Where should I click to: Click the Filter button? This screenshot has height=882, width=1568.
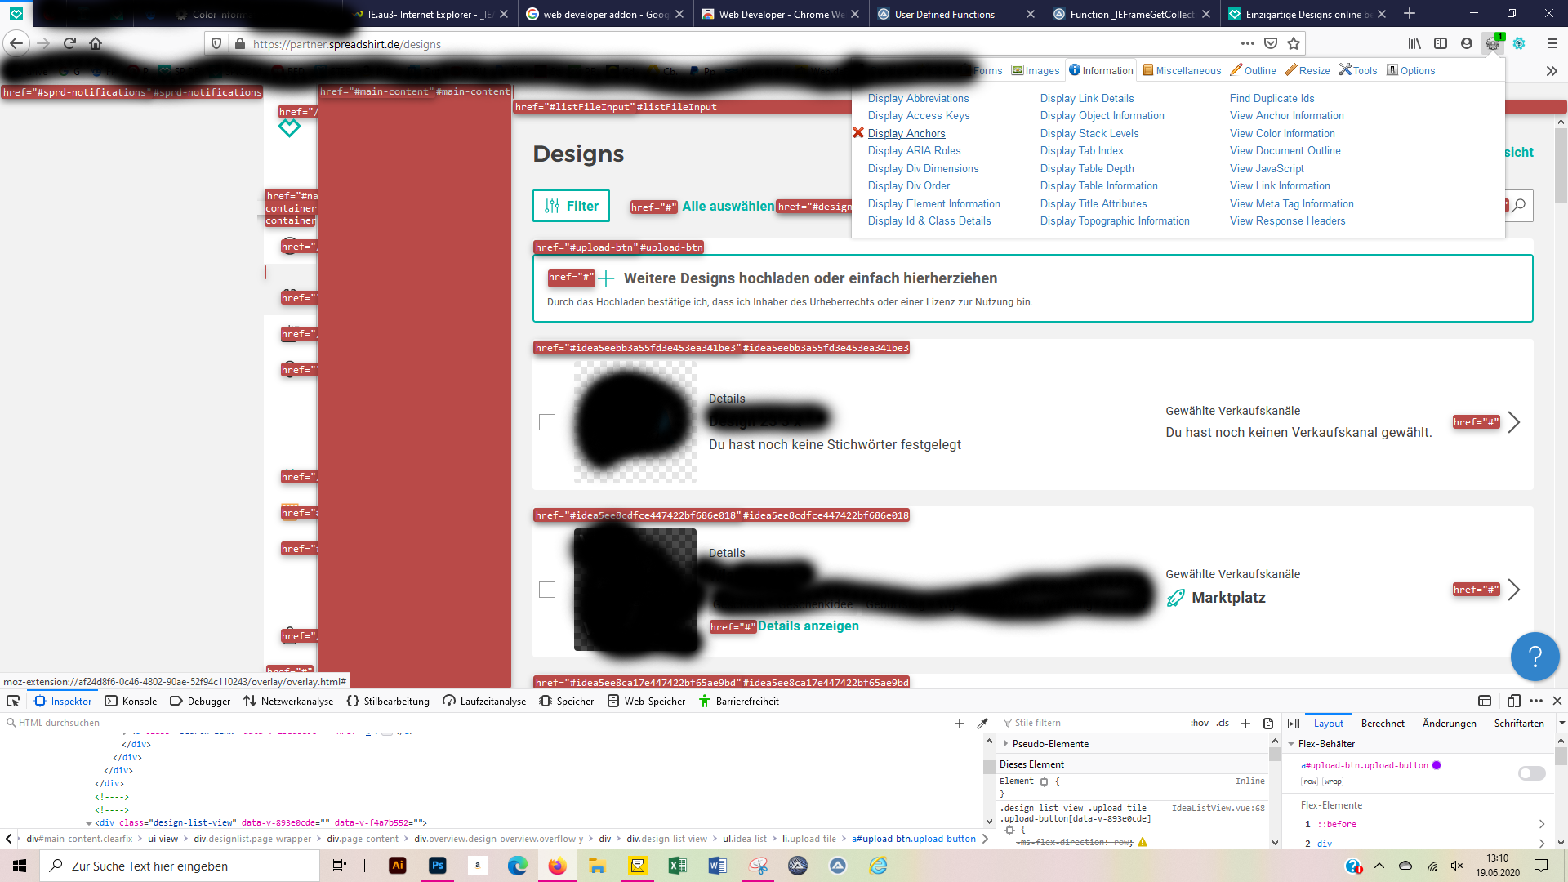tap(571, 206)
